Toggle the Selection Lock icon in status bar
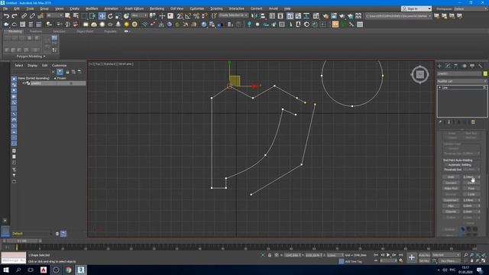 (x=270, y=255)
